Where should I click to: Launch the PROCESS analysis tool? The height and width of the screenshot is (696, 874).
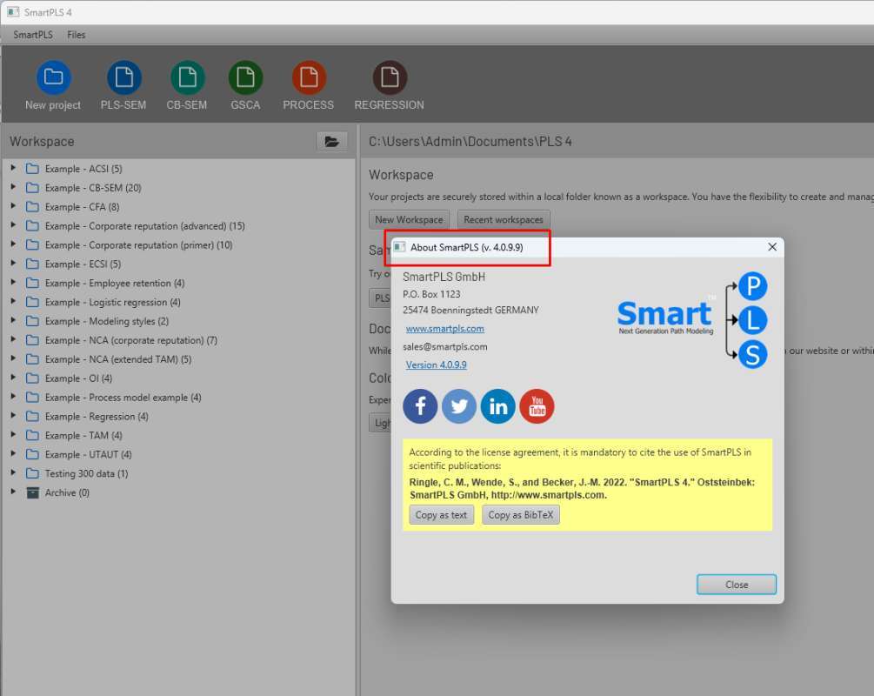click(x=308, y=84)
